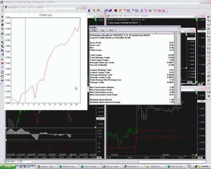Open the Summary menu
211x169 pixels.
24,11
